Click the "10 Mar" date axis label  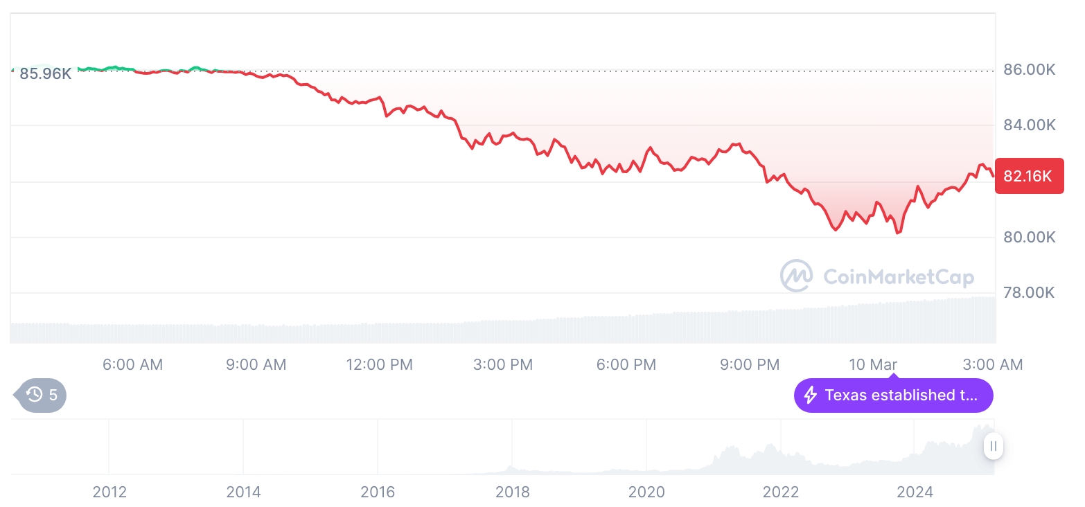point(872,364)
